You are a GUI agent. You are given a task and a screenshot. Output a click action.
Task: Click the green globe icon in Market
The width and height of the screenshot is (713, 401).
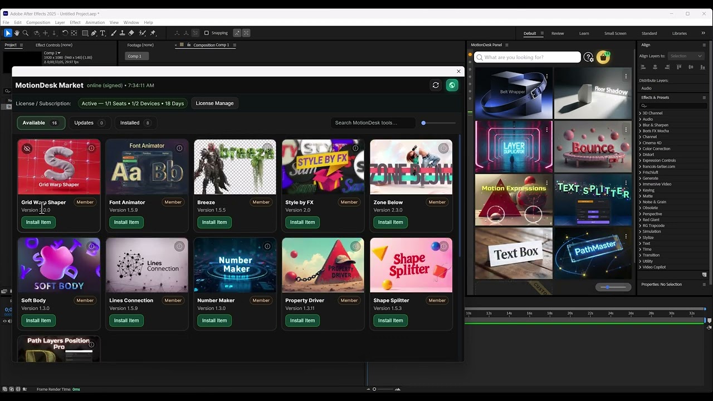[452, 85]
